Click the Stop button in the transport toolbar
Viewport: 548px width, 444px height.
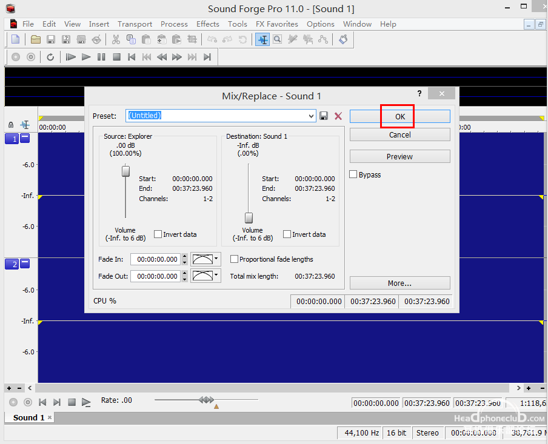click(x=117, y=57)
